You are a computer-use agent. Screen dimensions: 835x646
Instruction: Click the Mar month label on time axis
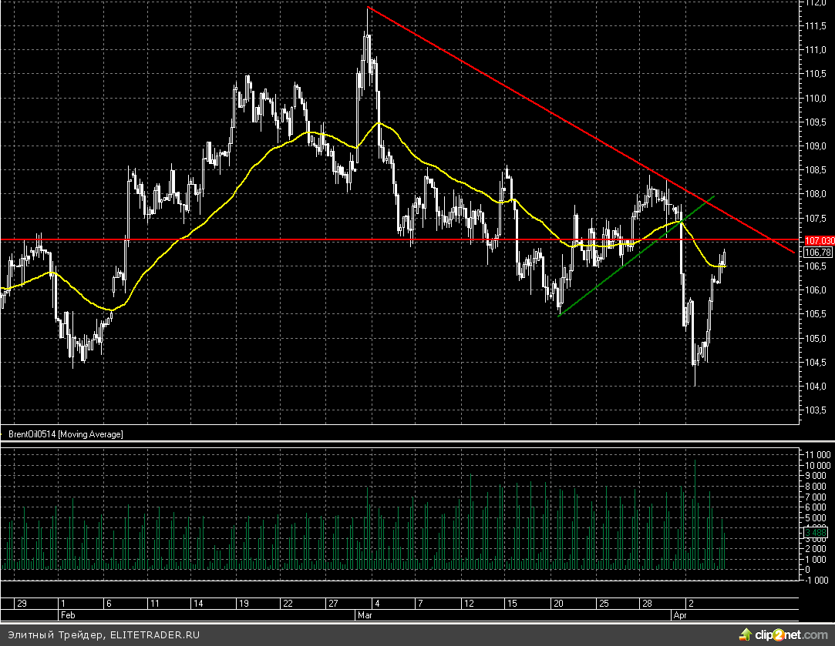tap(364, 616)
